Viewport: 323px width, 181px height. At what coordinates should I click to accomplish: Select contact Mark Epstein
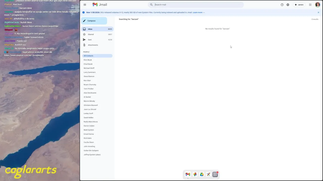[x=89, y=130]
